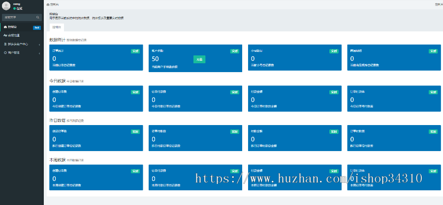
Task: Click the icon beside 拼多多商户中心 in sidebar
Action: point(5,44)
